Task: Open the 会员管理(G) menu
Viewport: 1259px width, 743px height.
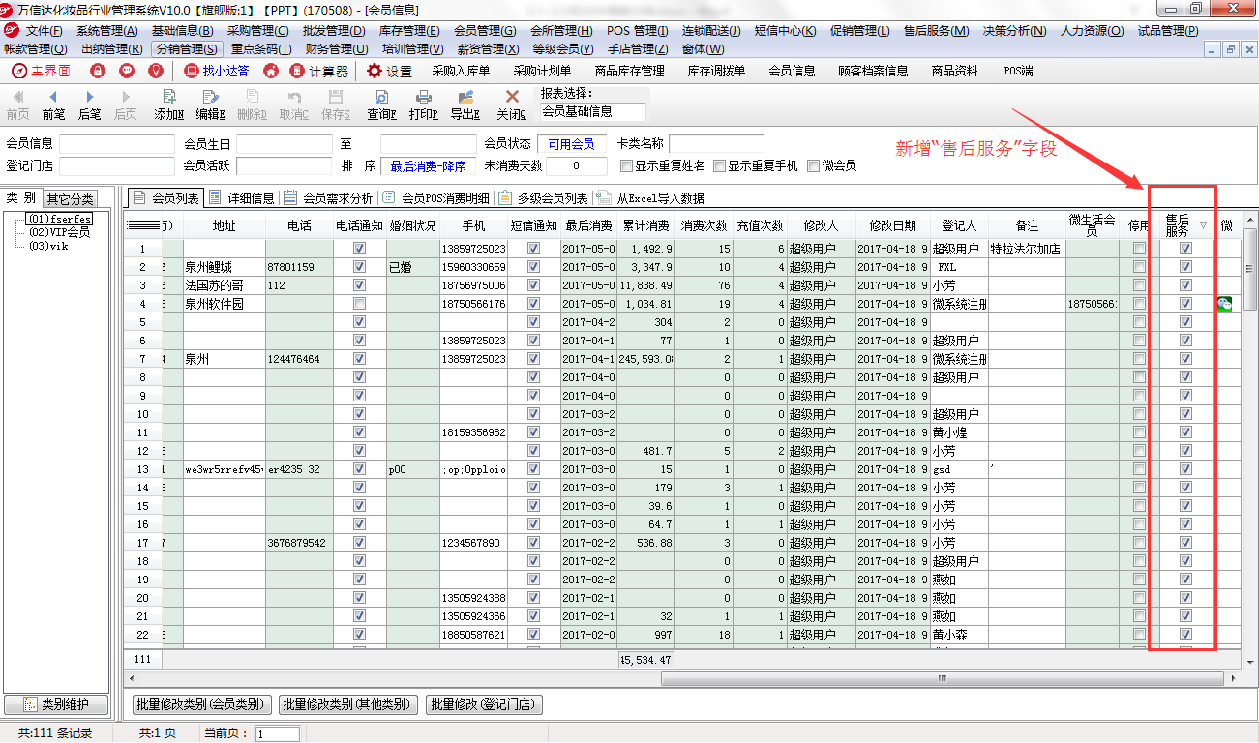Action: pos(484,31)
